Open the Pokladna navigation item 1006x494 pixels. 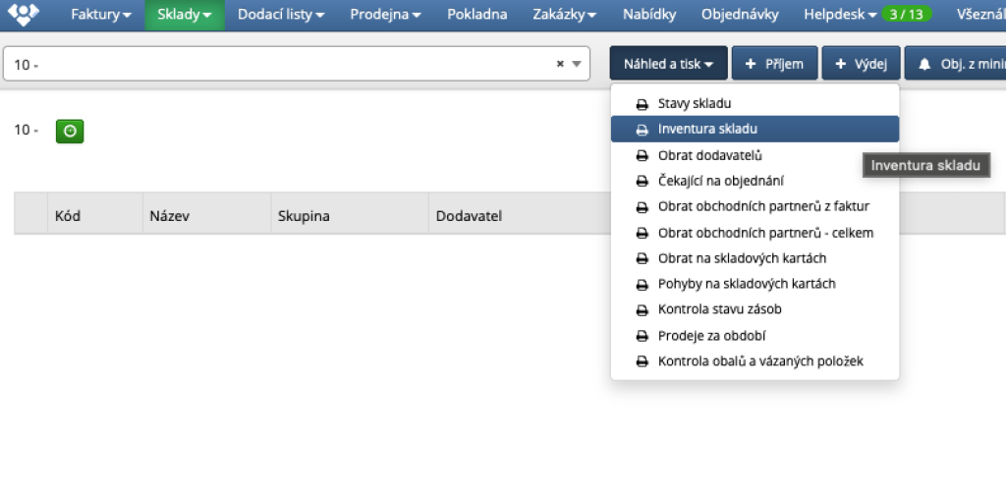476,15
